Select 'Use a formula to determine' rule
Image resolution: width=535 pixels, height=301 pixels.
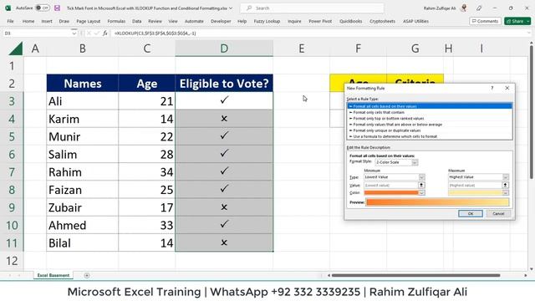(x=430, y=136)
